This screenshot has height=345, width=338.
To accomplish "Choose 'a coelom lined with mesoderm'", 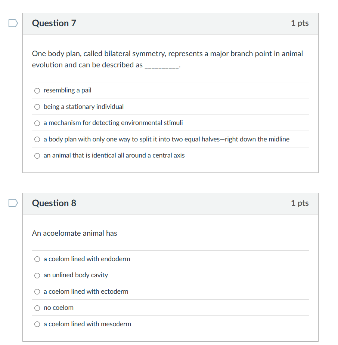I will tap(37, 324).
